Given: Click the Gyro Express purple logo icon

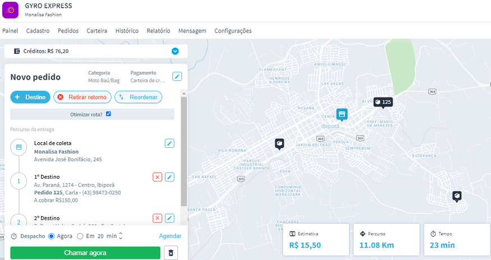Looking at the screenshot, I should [x=11, y=10].
